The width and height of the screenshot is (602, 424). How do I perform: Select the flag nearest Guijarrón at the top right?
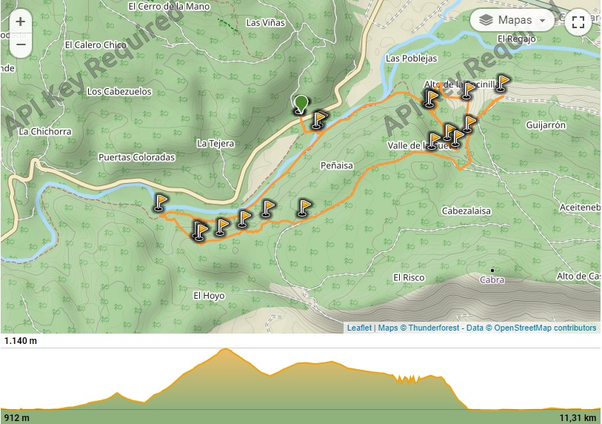pos(501,83)
